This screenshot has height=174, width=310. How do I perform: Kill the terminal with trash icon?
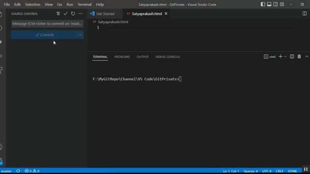pyautogui.click(x=299, y=57)
